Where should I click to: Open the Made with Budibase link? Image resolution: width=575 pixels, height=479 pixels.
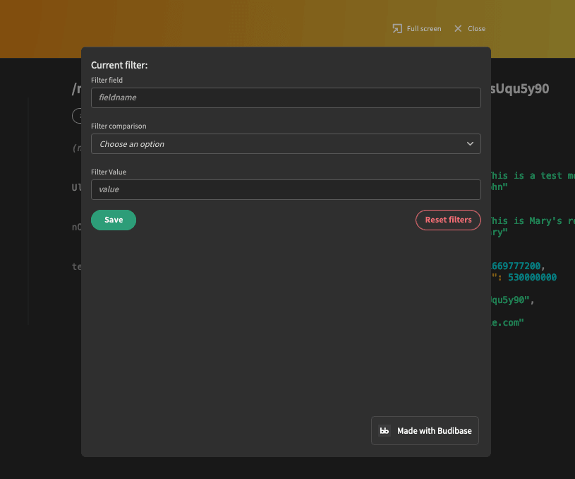(x=425, y=430)
